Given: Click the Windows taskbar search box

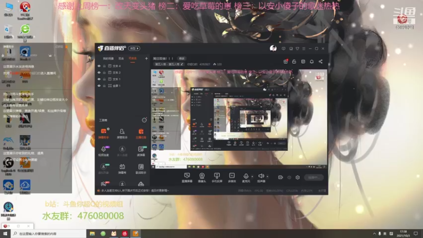Looking at the screenshot, I should coord(49,234).
